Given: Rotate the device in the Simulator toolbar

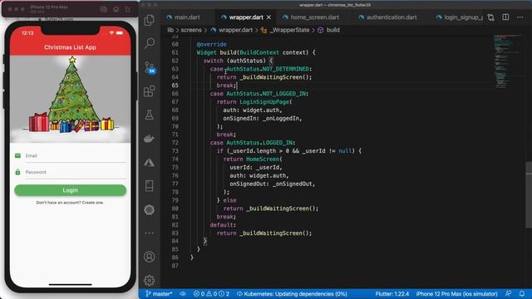Looking at the screenshot, I should pyautogui.click(x=128, y=9).
